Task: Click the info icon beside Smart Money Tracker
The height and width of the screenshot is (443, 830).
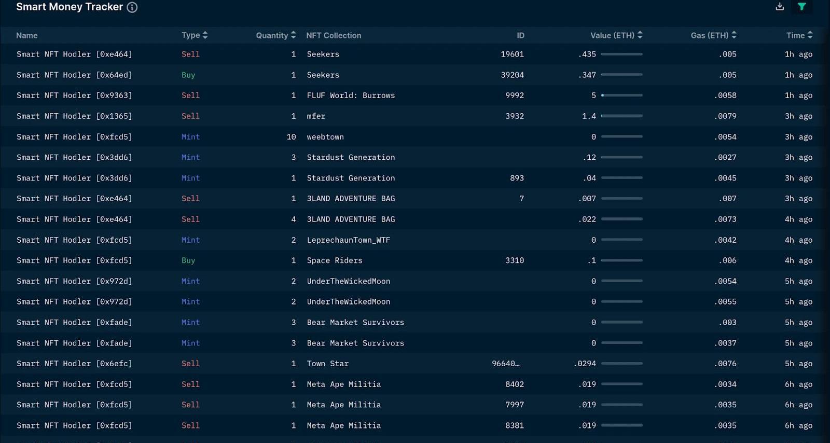Action: pos(132,7)
